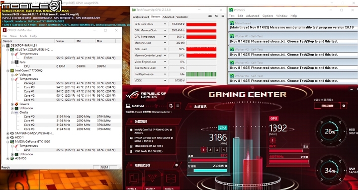The height and width of the screenshot is (190, 358).
Task: Open GPU Core Clock sensor dropdown
Action: (165, 24)
